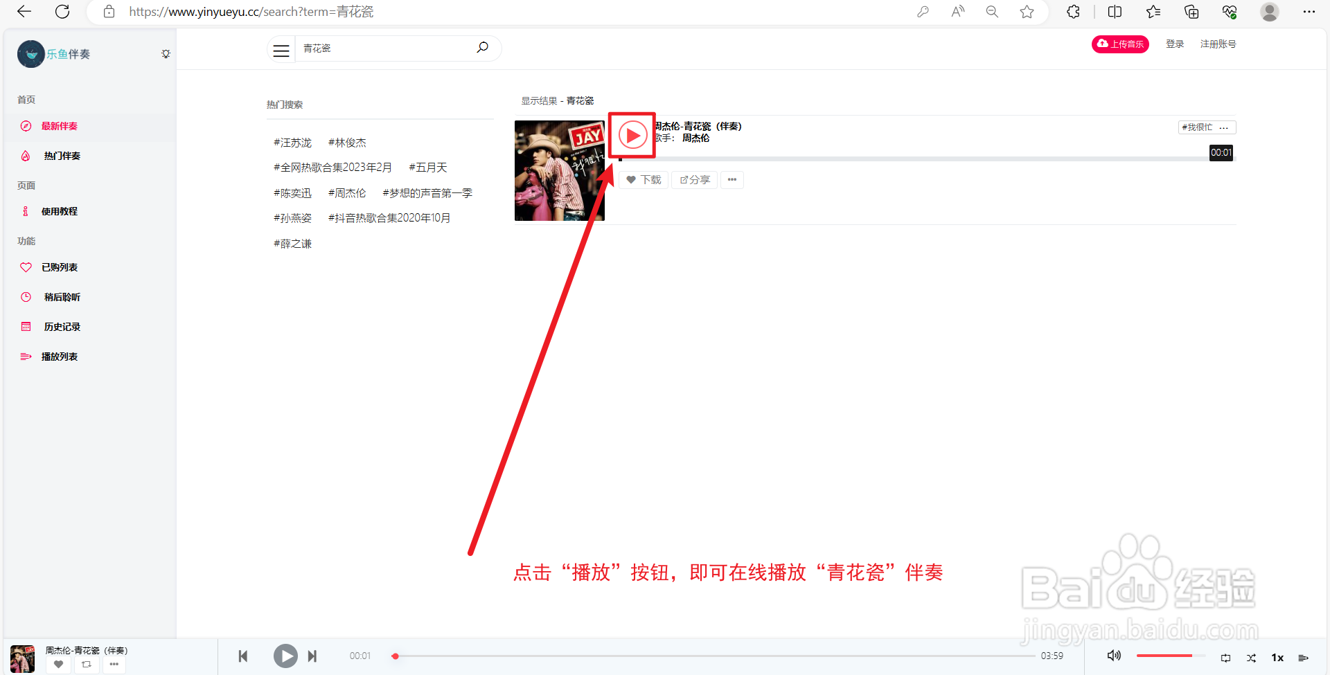Click the 乐鱼伴奏 site logo
This screenshot has height=675, width=1330.
point(54,54)
